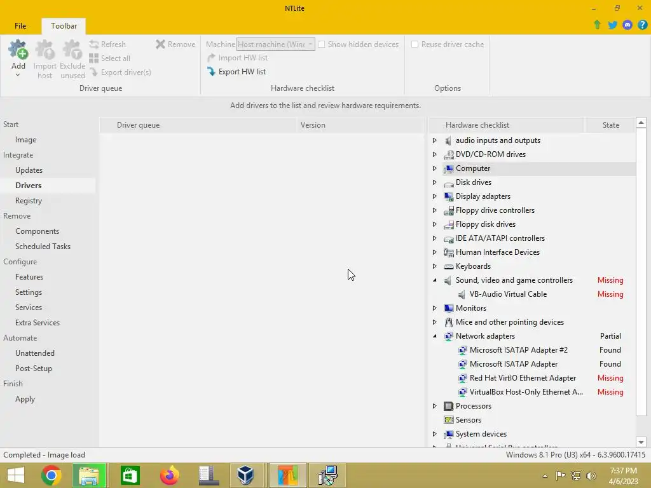Image resolution: width=651 pixels, height=488 pixels.
Task: Click the Floppy drive controllers icon
Action: pyautogui.click(x=448, y=210)
